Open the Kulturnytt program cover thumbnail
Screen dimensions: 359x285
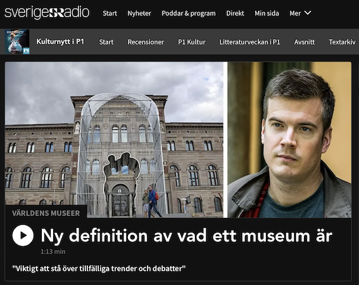pyautogui.click(x=17, y=41)
